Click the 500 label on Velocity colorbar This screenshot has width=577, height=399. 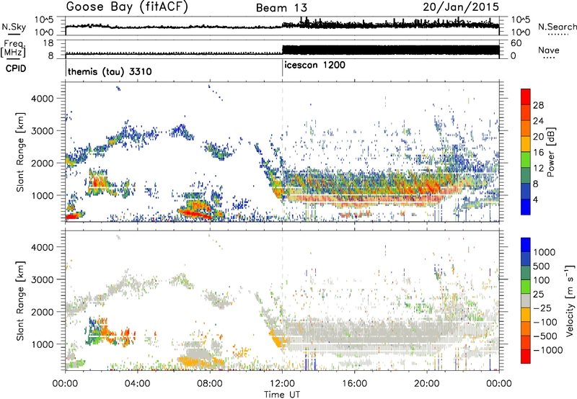(x=542, y=266)
